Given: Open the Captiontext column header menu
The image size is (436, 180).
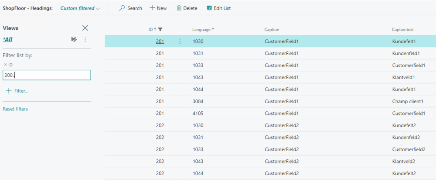Looking at the screenshot, I should tap(402, 30).
